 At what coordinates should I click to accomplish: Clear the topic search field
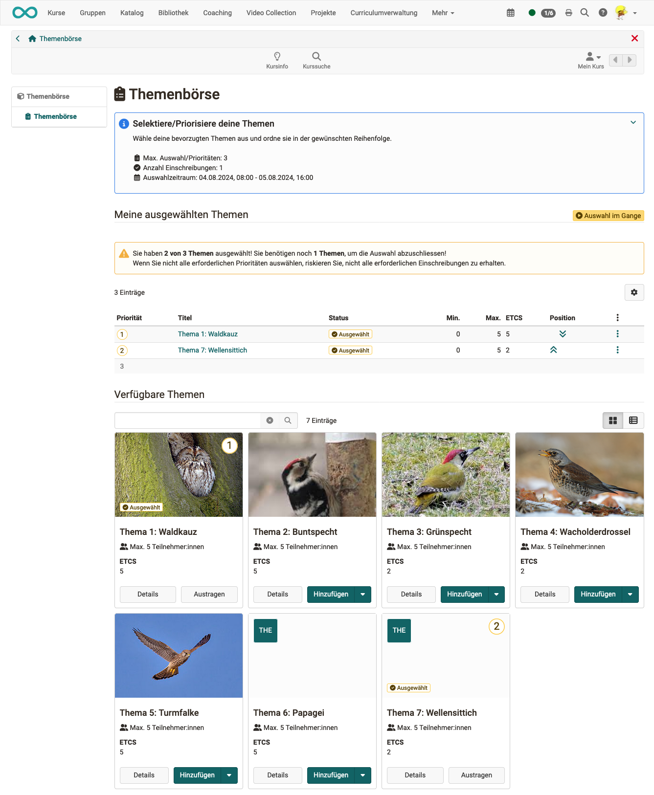[270, 420]
